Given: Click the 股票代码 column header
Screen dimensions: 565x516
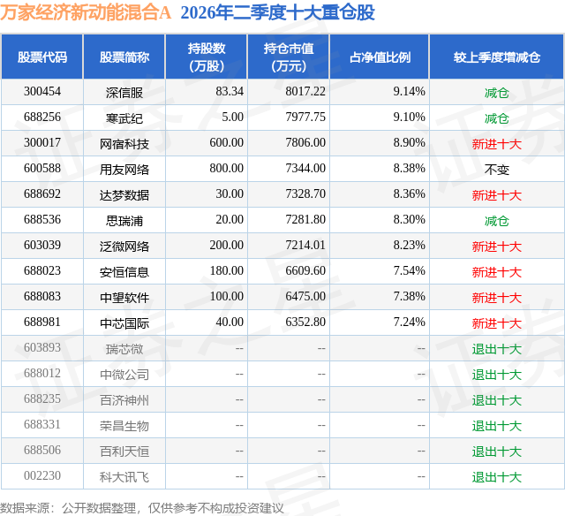Looking at the screenshot, I should [42, 57].
